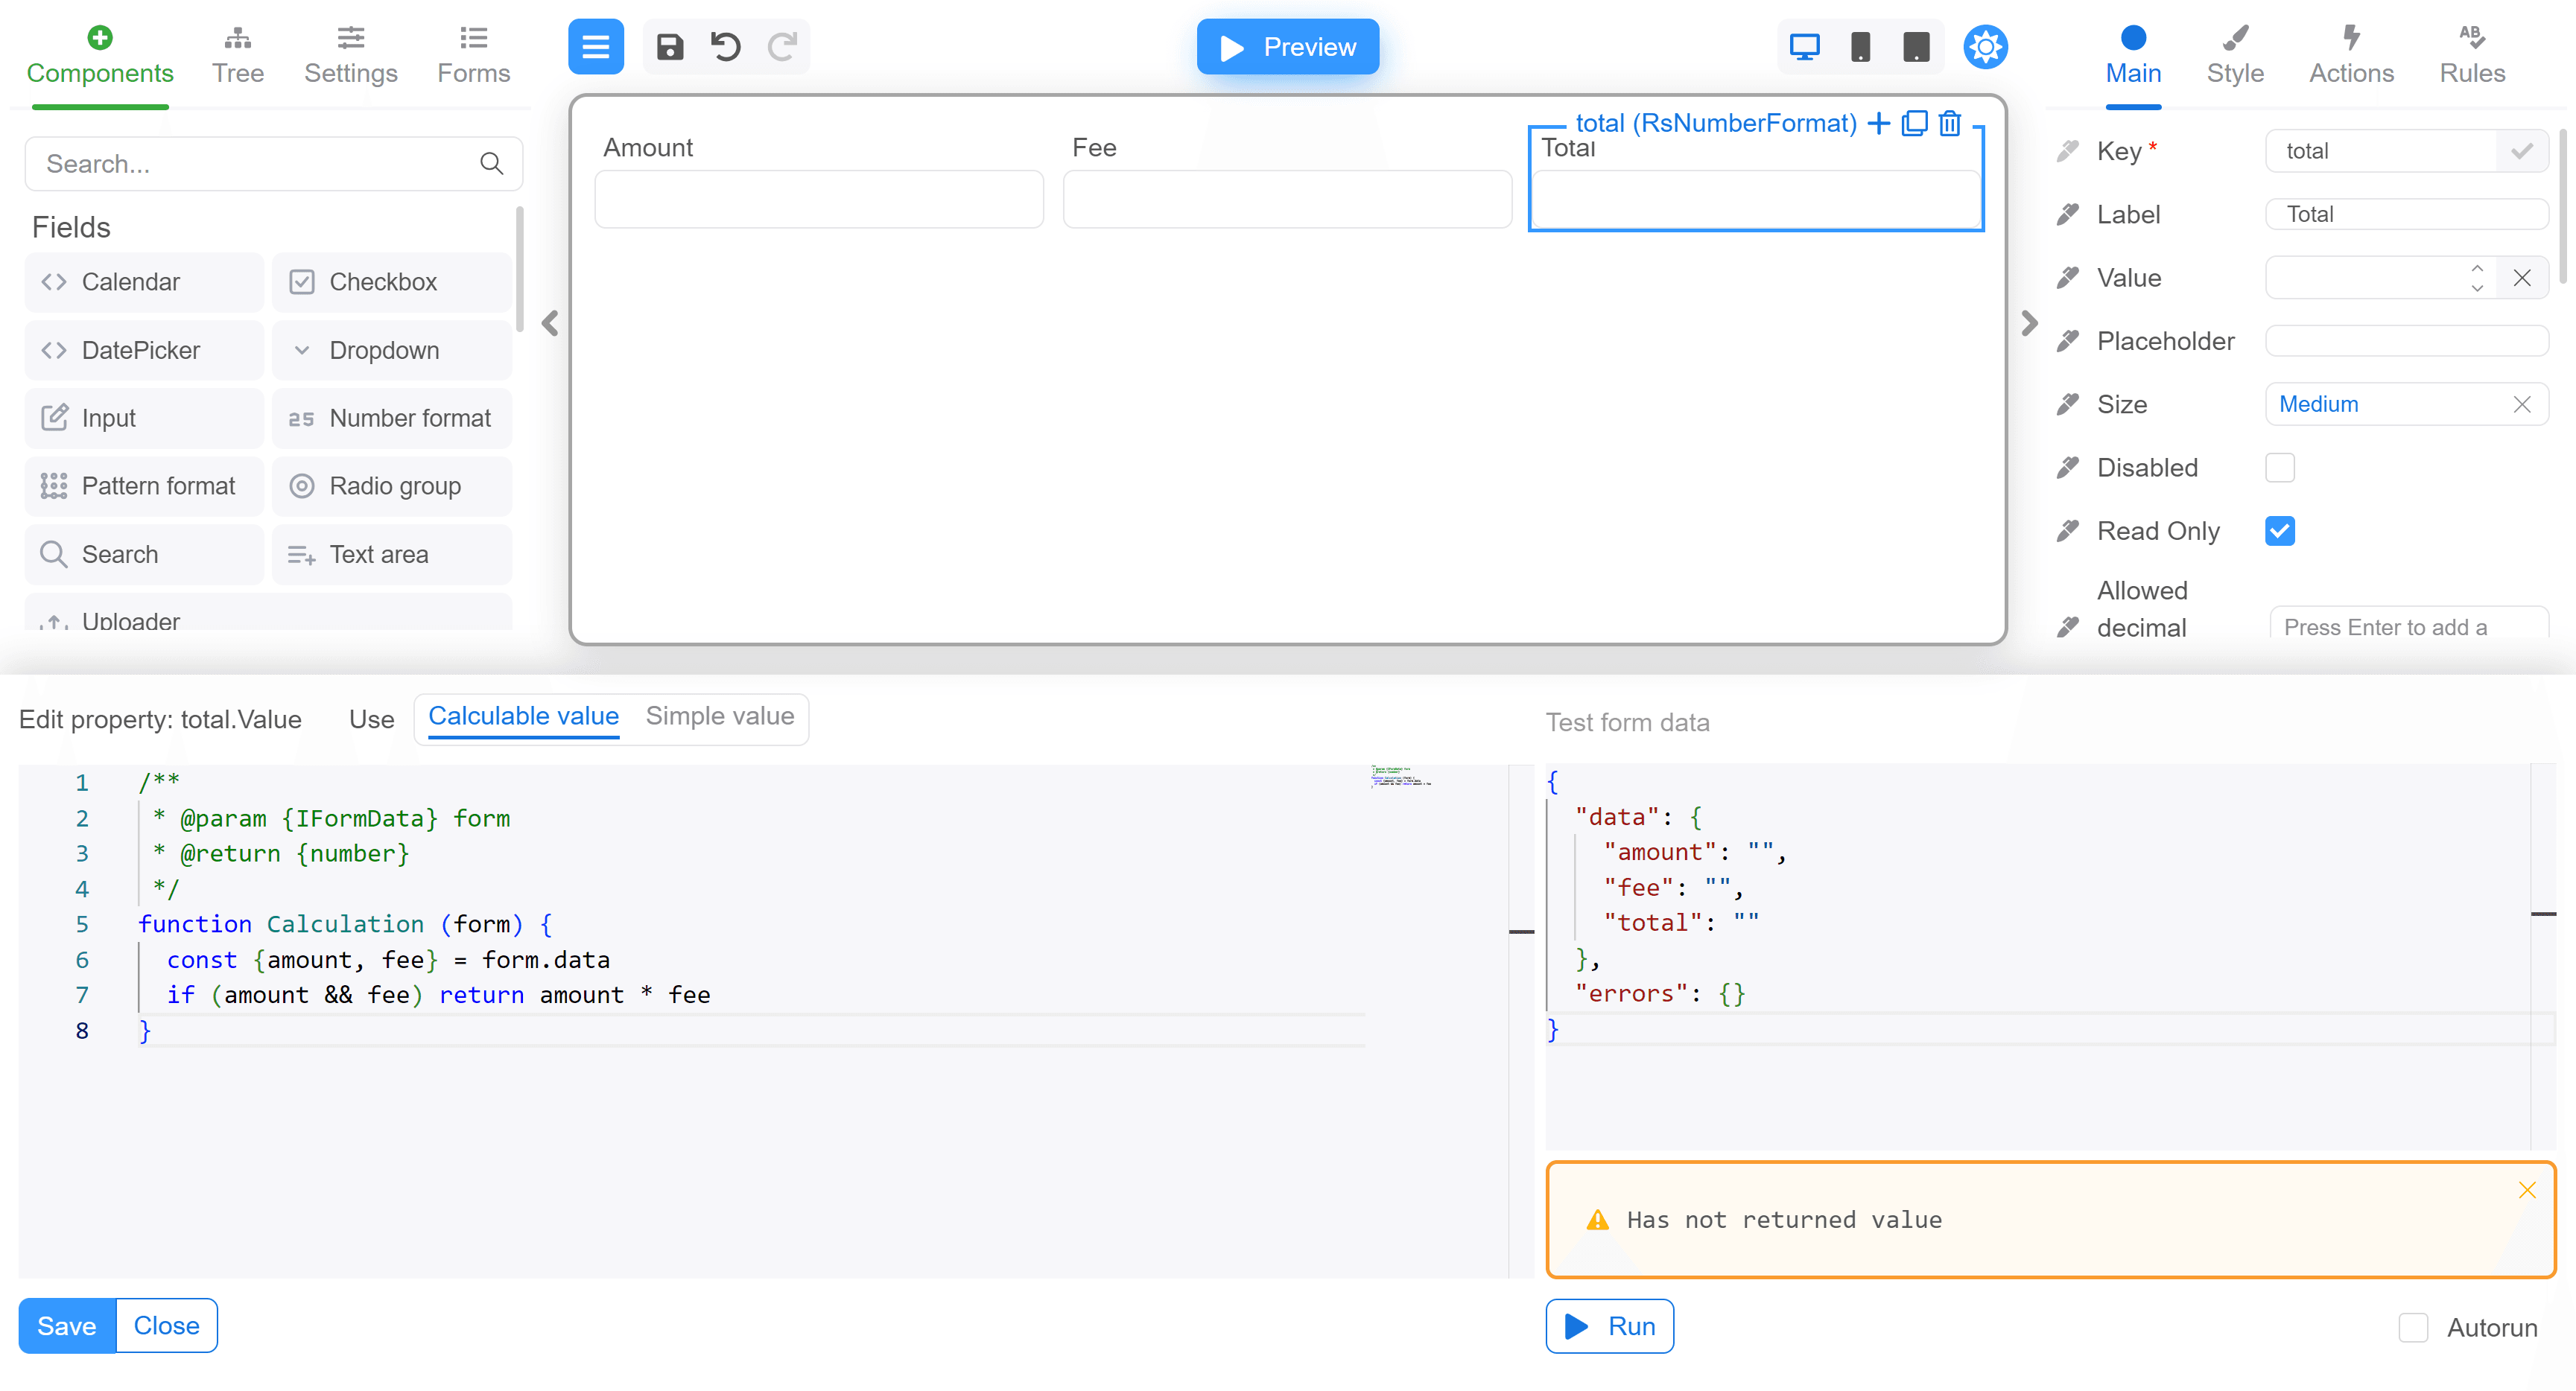Click the blue Save button
Image resolution: width=2576 pixels, height=1391 pixels.
coord(67,1326)
